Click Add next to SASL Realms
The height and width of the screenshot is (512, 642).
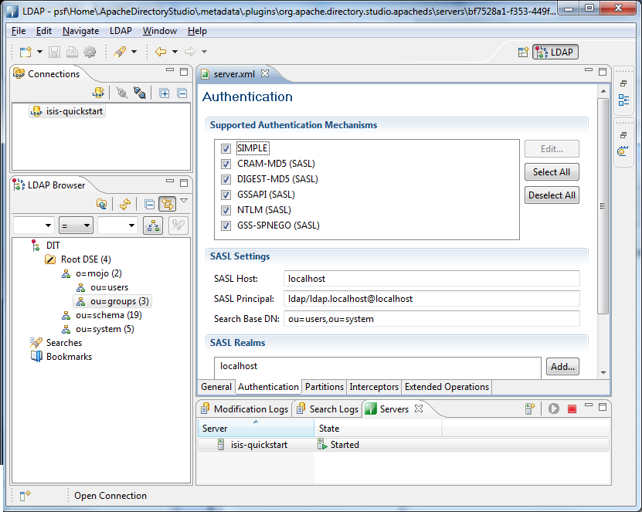(562, 367)
